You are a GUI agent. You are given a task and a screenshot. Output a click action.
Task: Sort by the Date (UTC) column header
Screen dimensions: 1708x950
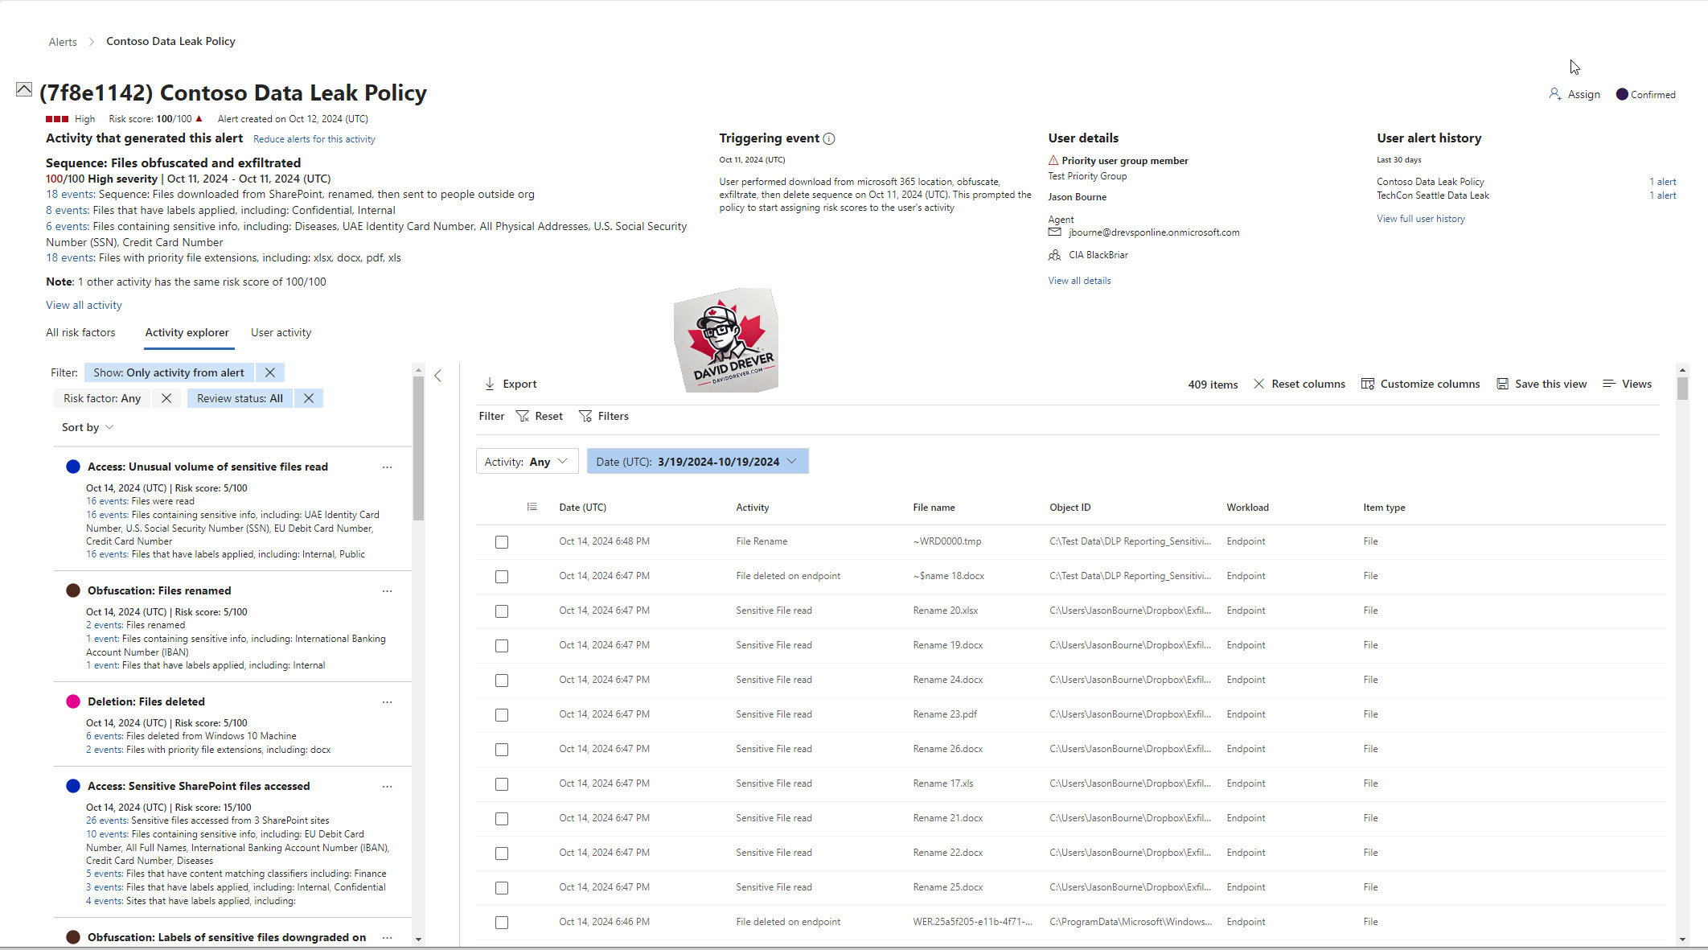(583, 508)
